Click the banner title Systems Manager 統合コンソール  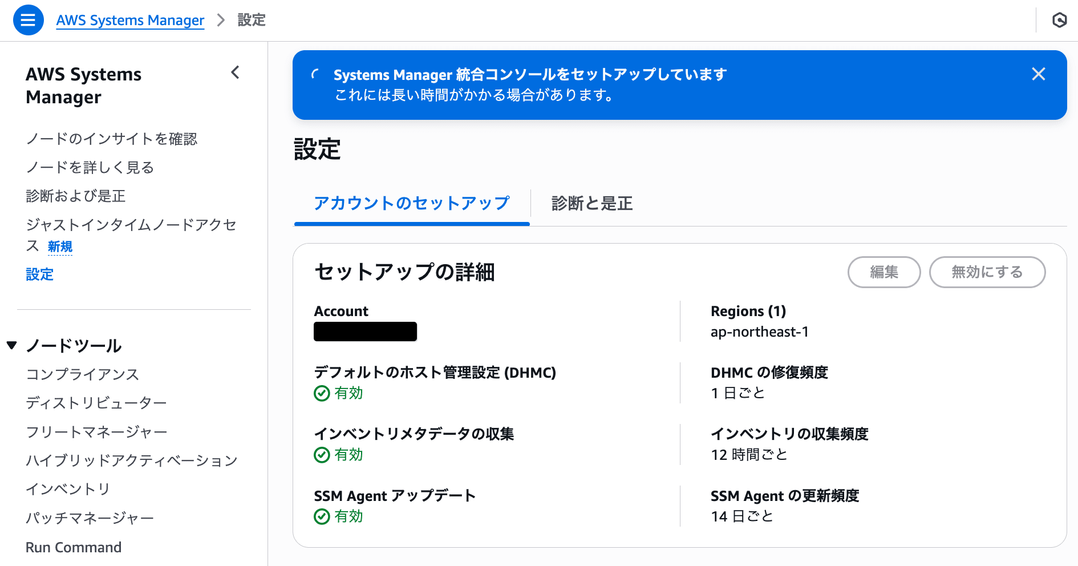(x=530, y=75)
